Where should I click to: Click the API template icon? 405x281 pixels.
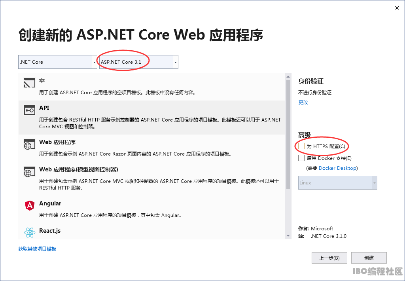29,110
